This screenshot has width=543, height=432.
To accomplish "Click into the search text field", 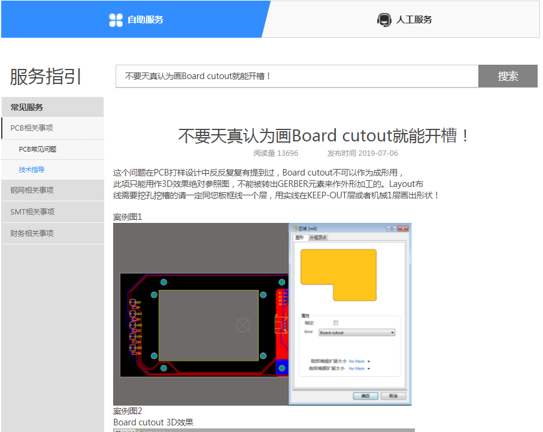I will (297, 76).
